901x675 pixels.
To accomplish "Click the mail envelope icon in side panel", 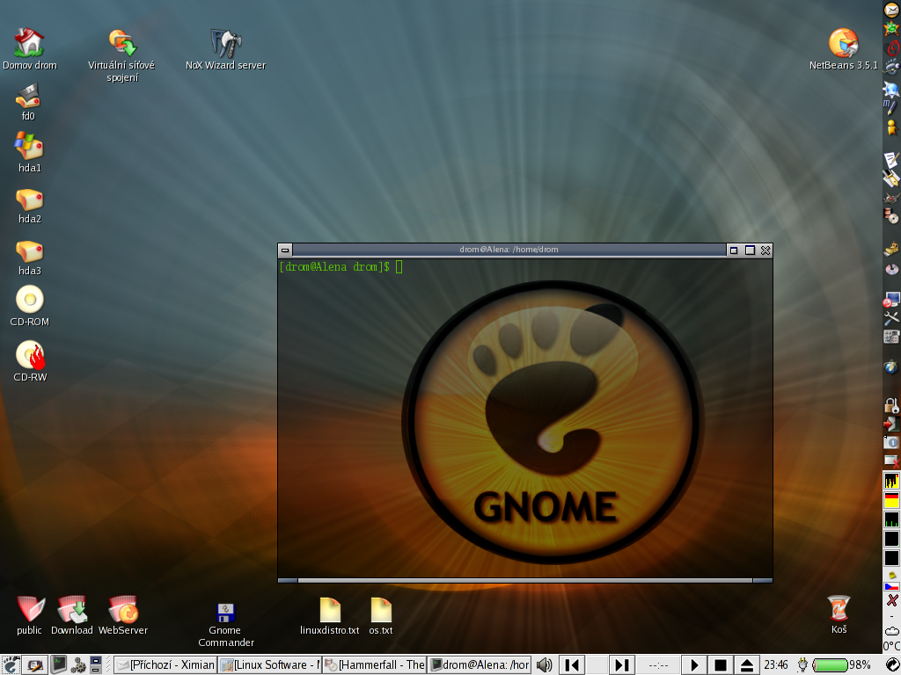I will pyautogui.click(x=891, y=9).
